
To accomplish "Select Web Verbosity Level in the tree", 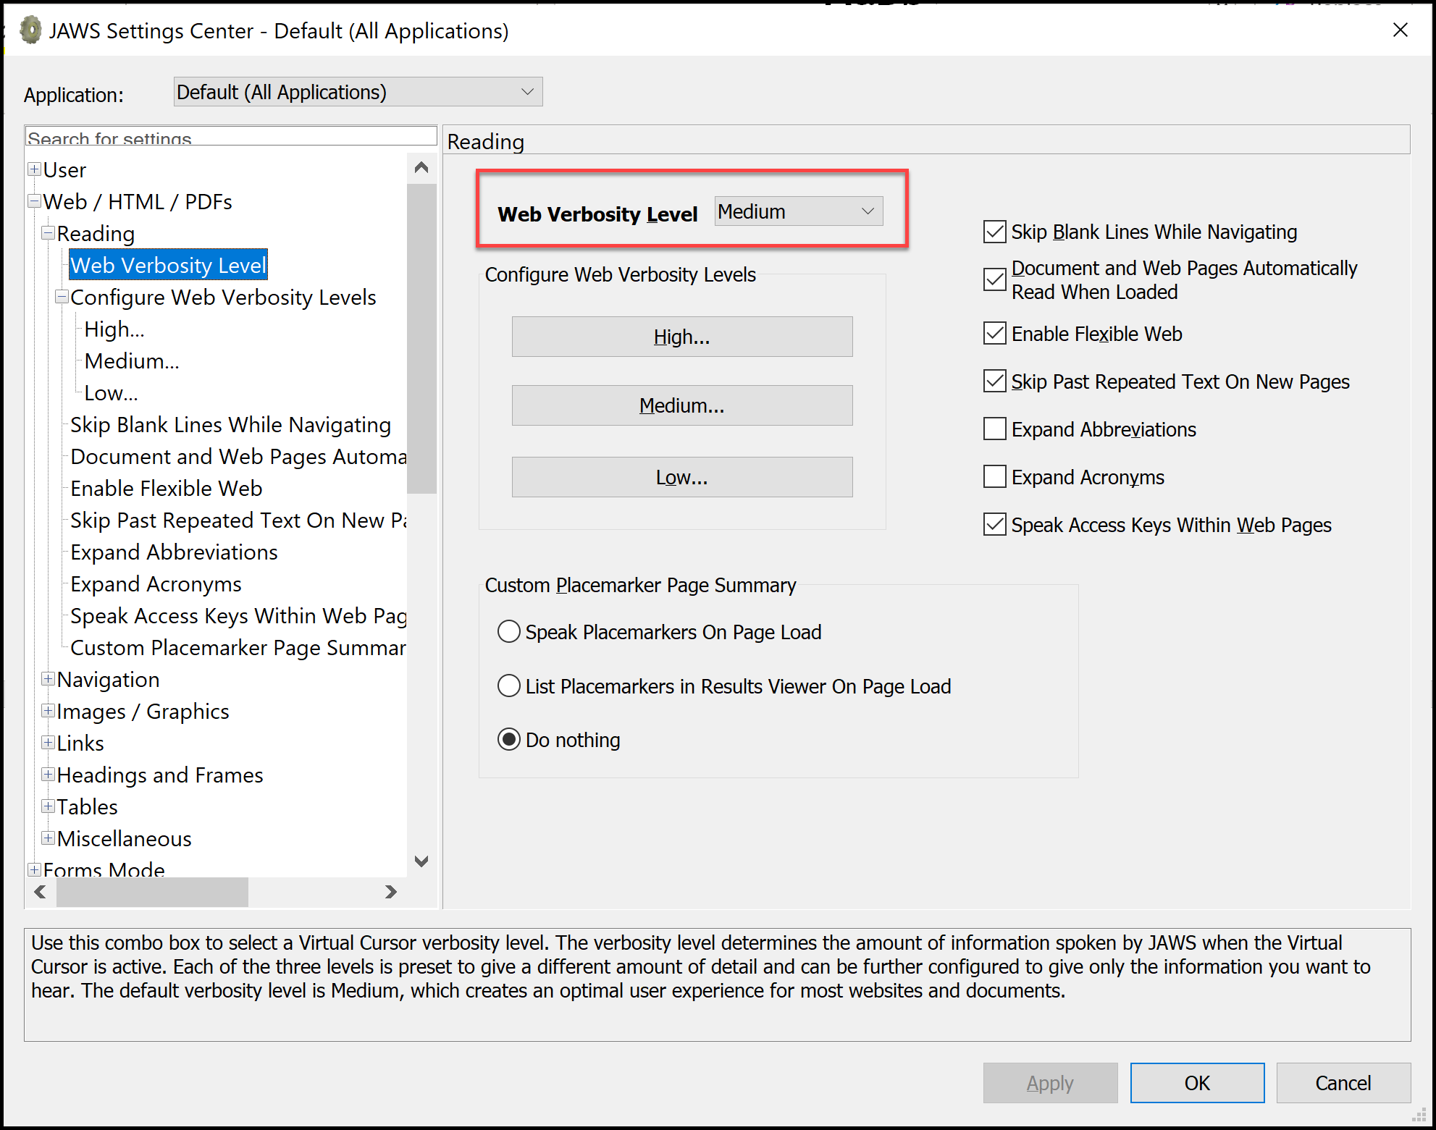I will click(168, 265).
